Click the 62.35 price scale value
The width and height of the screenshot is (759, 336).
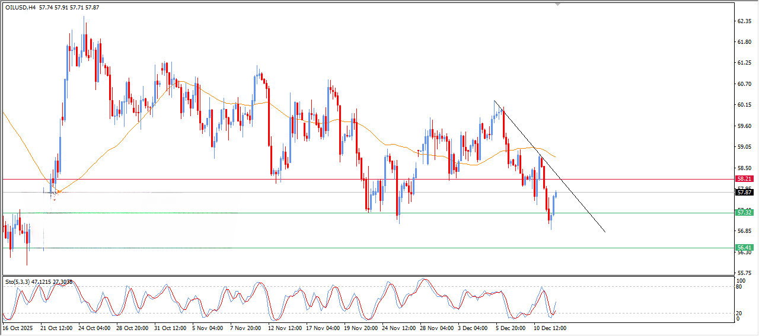coord(744,21)
